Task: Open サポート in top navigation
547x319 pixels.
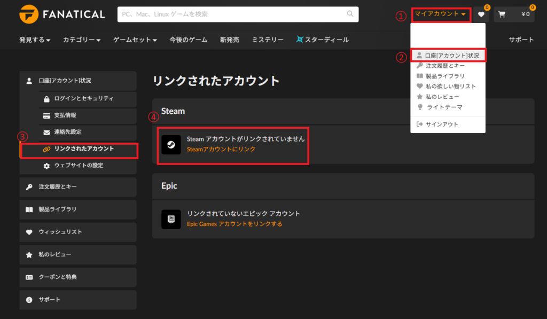Action: point(521,40)
